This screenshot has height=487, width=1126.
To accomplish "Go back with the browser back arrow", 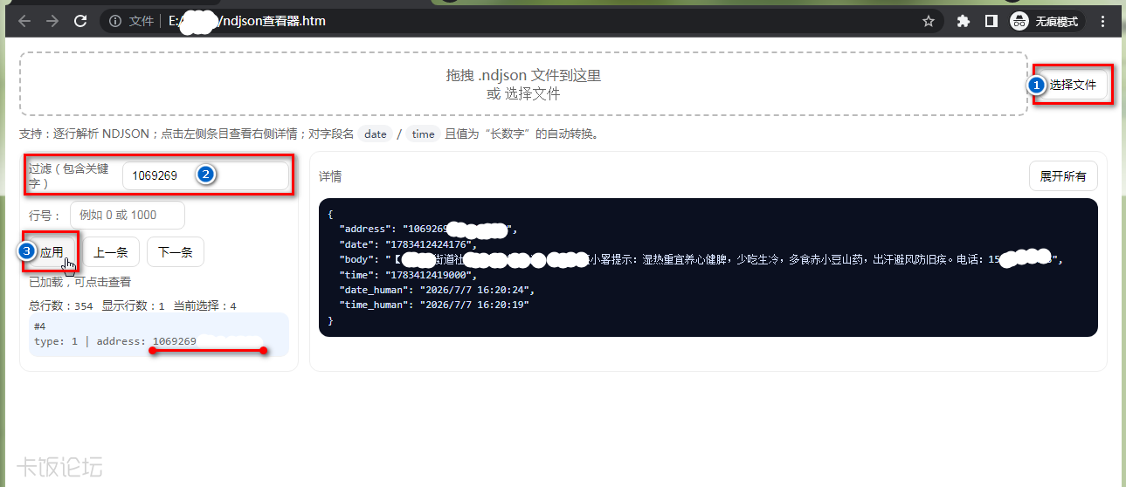I will pyautogui.click(x=24, y=21).
